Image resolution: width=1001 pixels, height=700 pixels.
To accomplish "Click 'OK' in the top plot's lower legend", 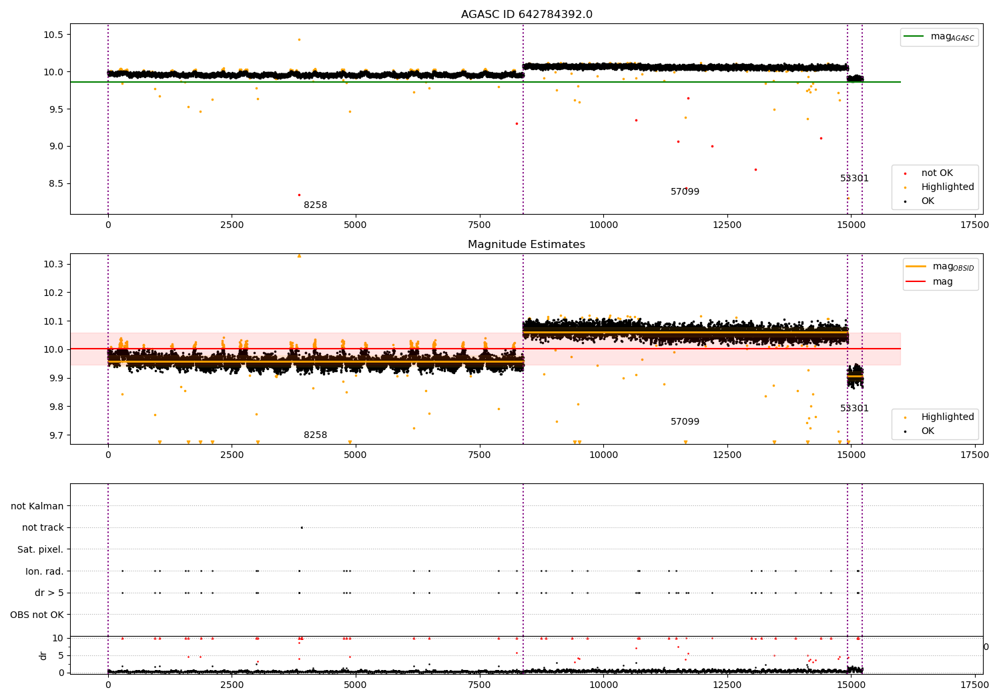I will pos(928,201).
